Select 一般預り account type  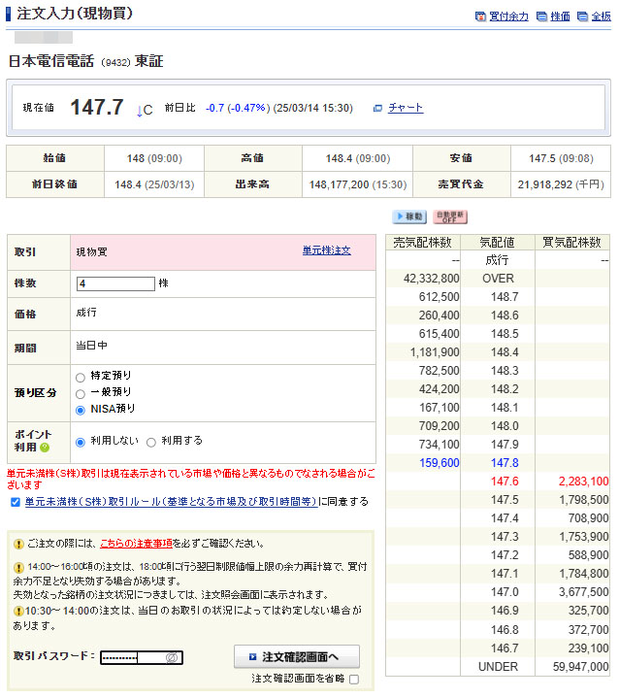80,393
